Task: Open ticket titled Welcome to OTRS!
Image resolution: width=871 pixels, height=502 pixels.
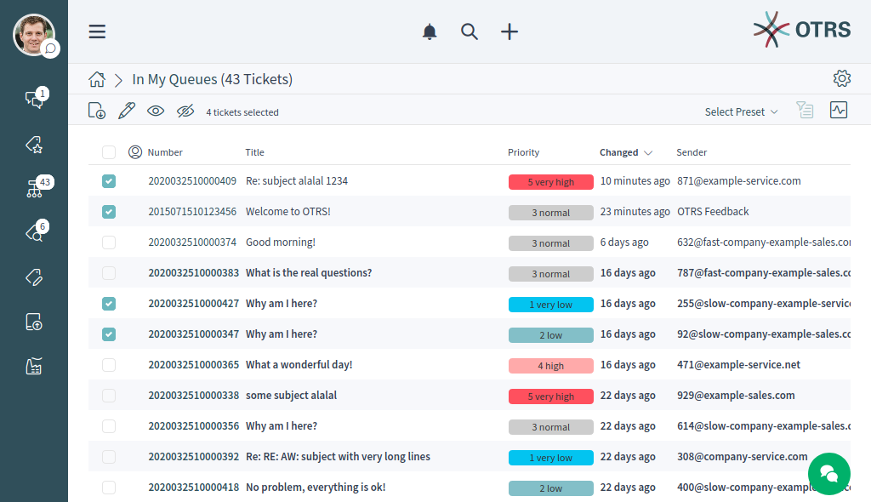Action: [x=287, y=212]
